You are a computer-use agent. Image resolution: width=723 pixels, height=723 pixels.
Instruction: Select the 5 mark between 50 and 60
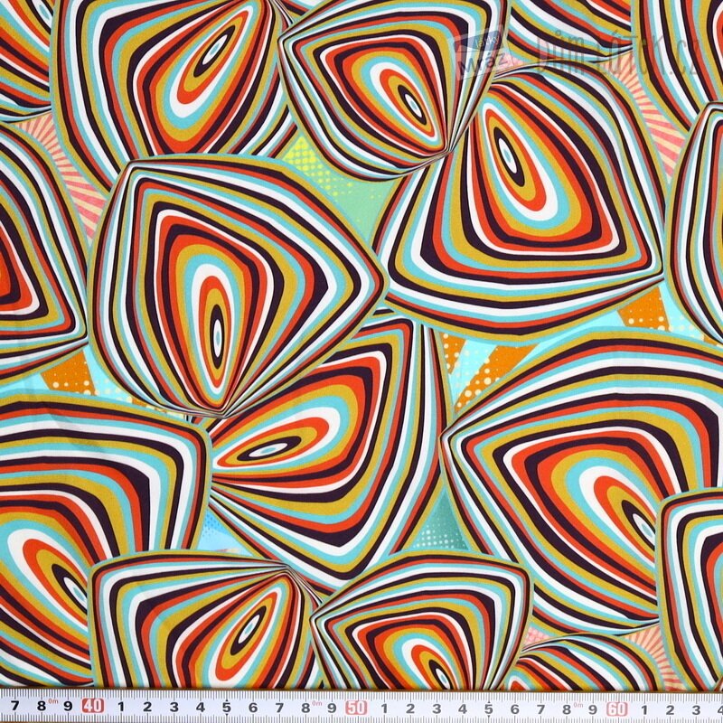click(489, 706)
